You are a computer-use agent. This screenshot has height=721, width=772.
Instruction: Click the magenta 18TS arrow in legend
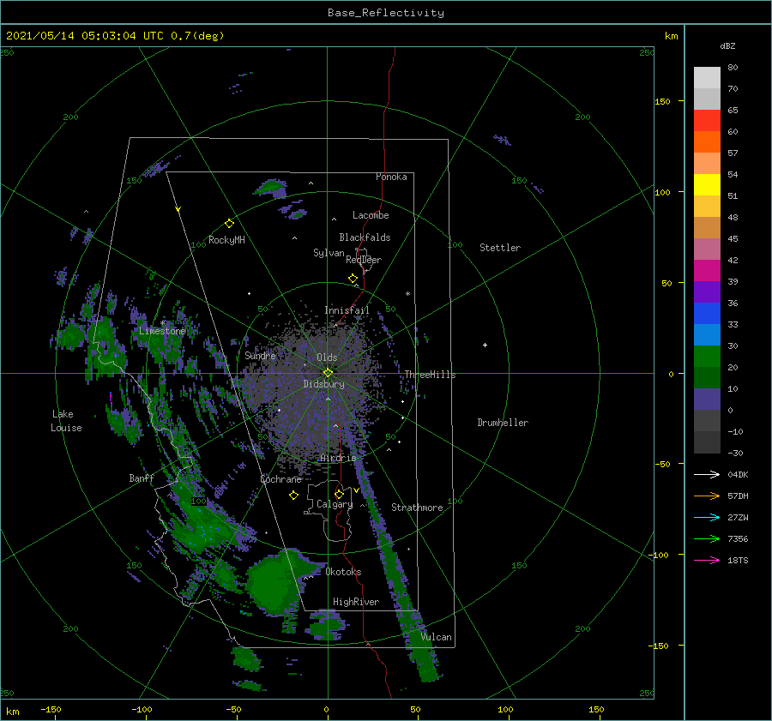point(707,560)
